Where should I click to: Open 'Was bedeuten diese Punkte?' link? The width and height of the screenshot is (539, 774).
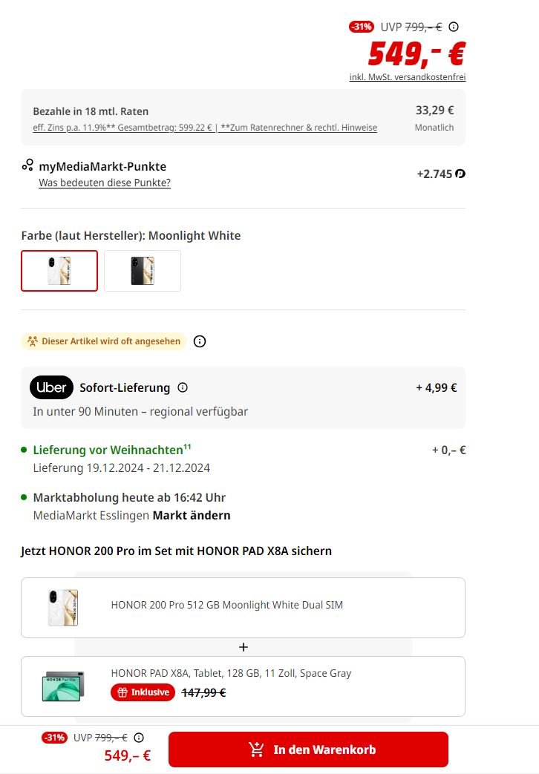(105, 183)
